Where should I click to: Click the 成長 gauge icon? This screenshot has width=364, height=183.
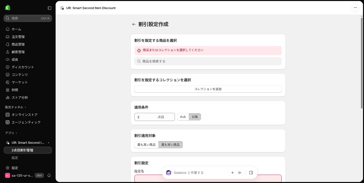(8, 59)
